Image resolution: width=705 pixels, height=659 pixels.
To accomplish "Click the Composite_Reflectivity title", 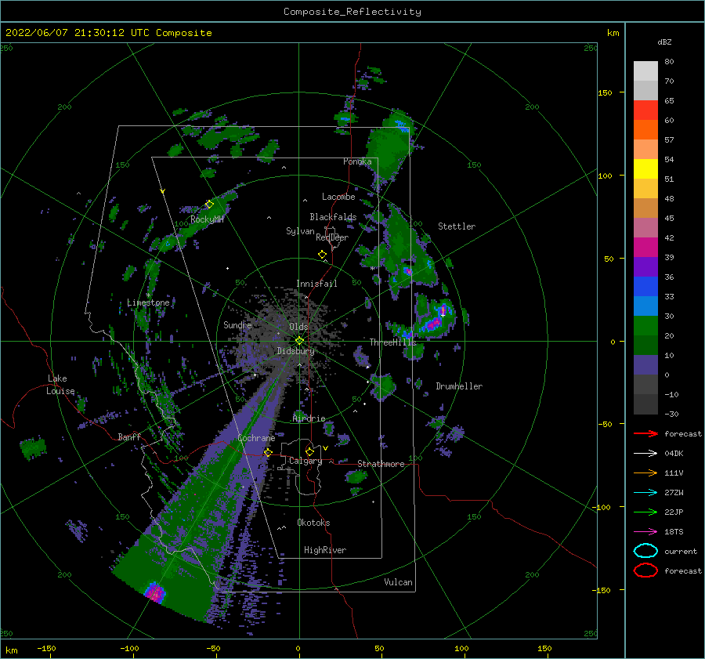I will point(352,12).
